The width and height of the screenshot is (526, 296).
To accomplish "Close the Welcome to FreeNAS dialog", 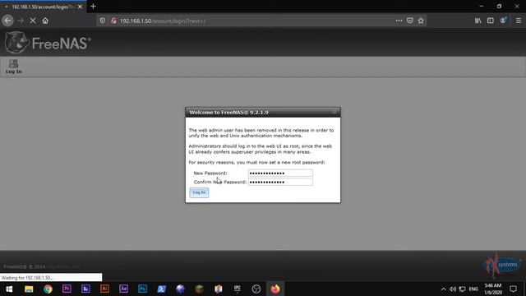I will click(335, 112).
